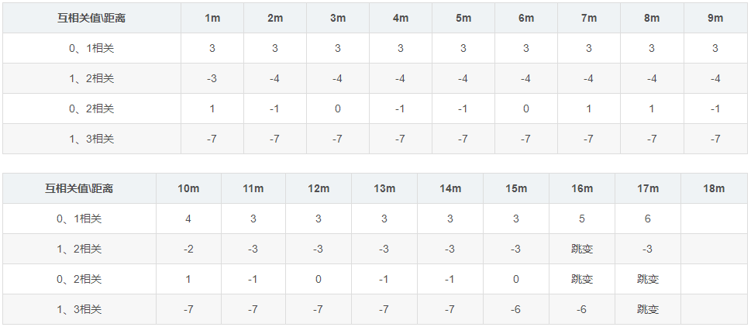The height and width of the screenshot is (327, 751).
Task: Select the 0、2相关 value under 3m
Action: click(x=338, y=108)
